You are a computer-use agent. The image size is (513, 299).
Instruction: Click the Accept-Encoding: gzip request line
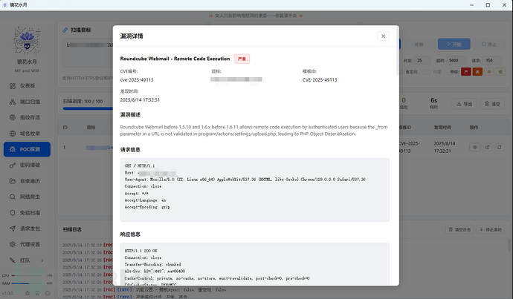147,207
